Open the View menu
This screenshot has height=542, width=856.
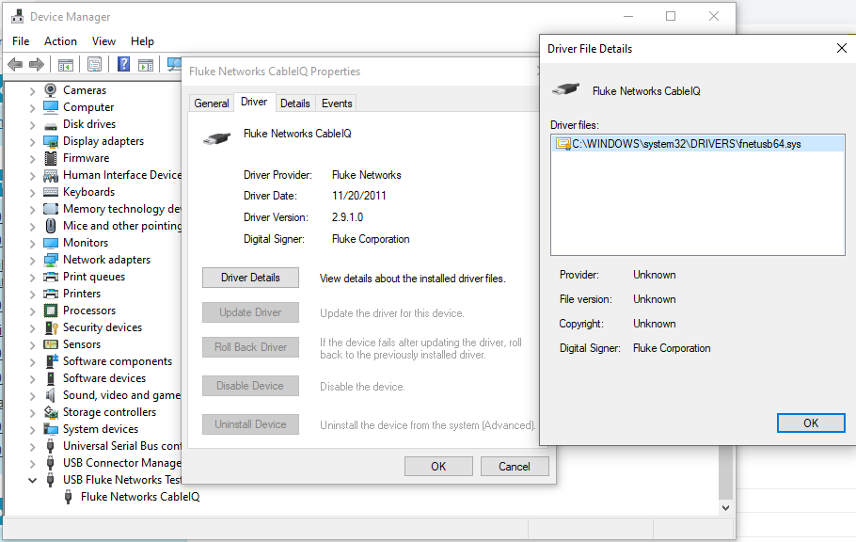(x=103, y=41)
